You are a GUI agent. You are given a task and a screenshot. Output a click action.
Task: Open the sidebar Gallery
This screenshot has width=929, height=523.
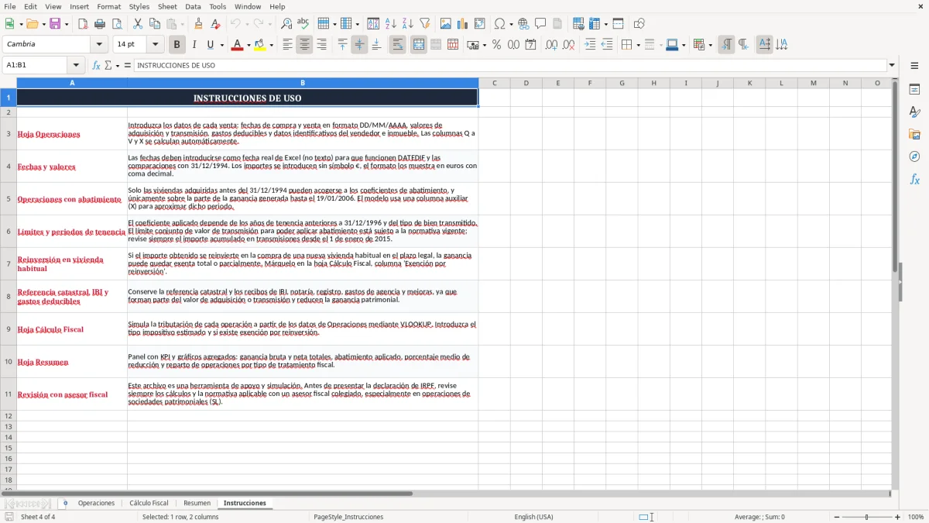coord(914,134)
